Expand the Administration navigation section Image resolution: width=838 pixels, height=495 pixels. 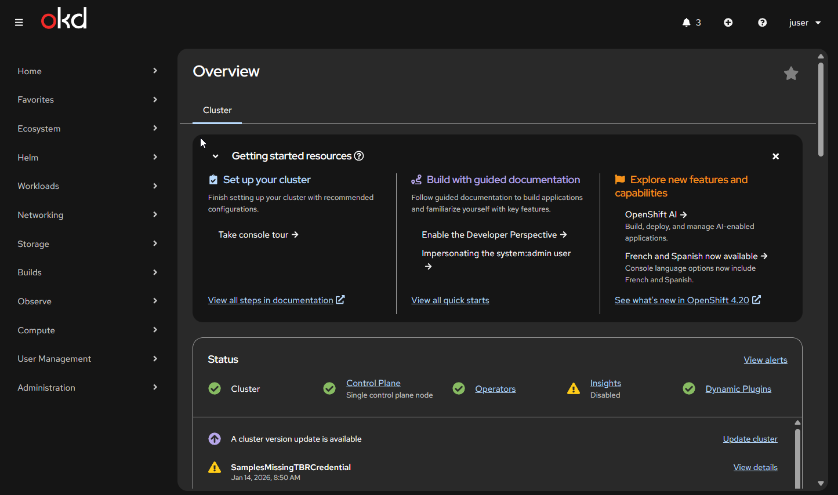click(87, 388)
